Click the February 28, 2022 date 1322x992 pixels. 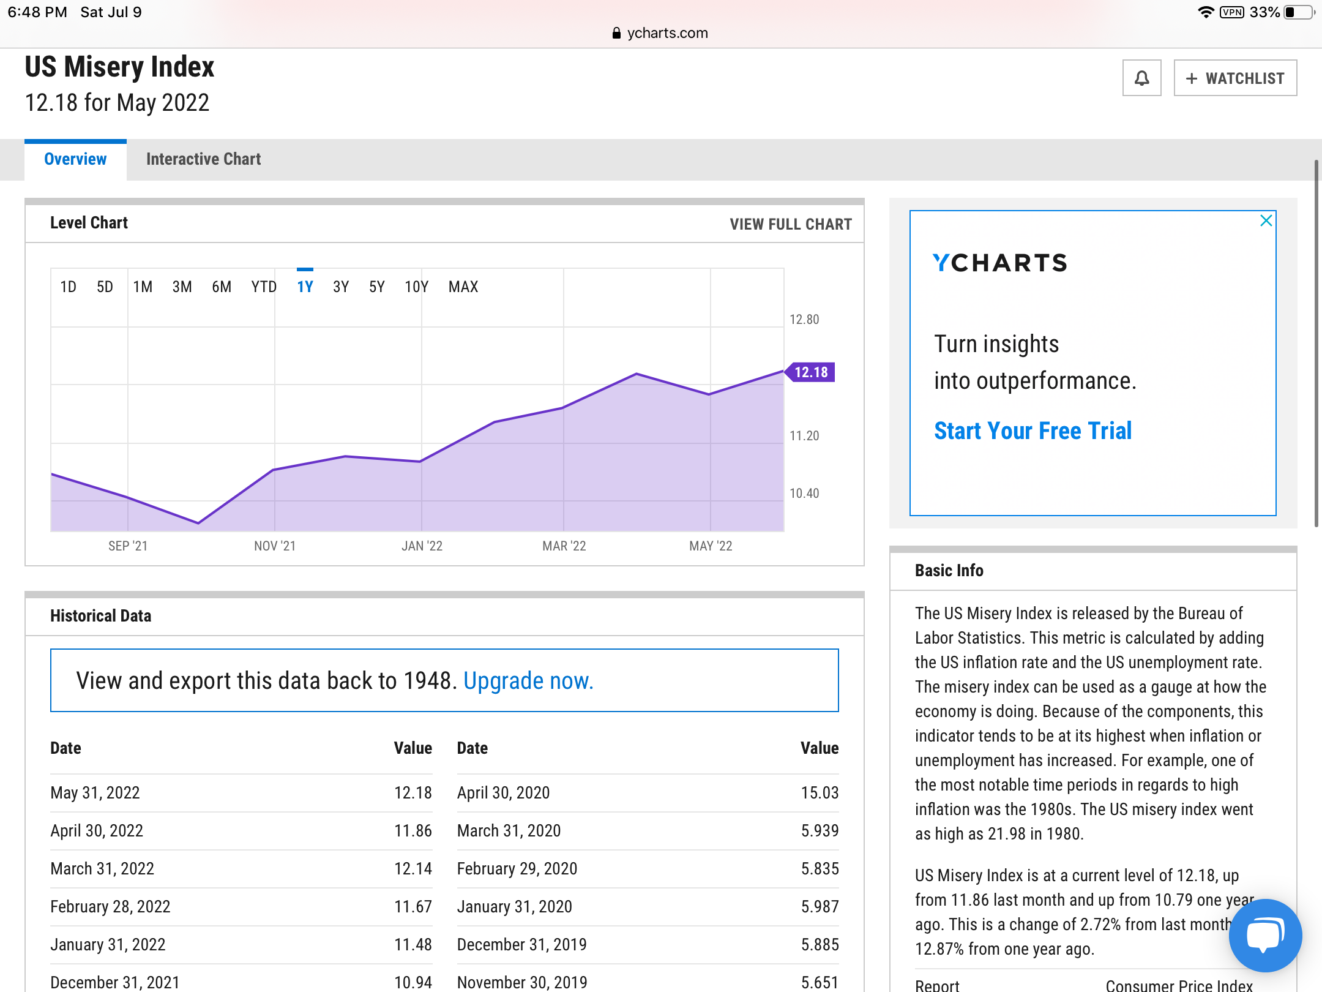[110, 907]
